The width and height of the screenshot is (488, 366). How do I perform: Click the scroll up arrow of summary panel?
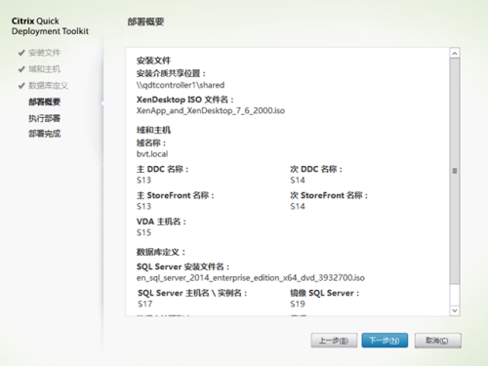(x=455, y=53)
